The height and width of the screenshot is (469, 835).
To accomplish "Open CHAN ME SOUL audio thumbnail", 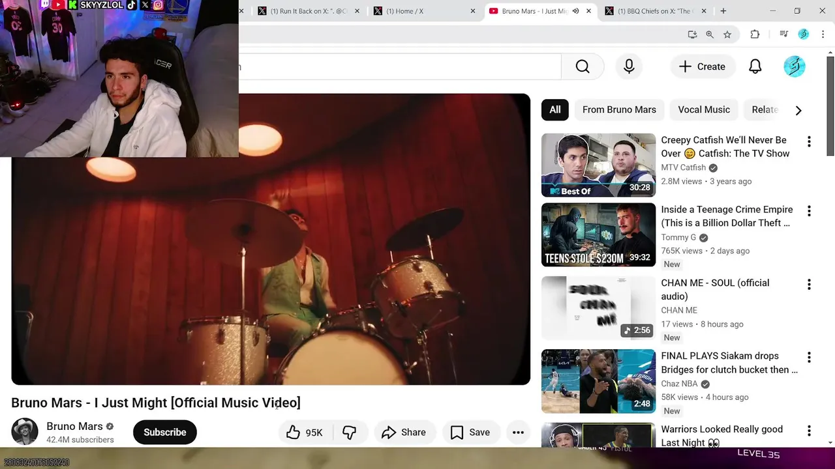I will pos(598,308).
